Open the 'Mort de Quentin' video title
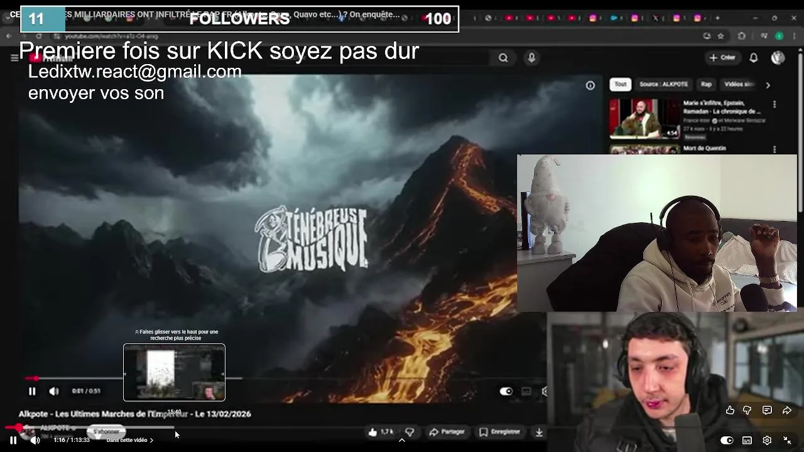The height and width of the screenshot is (452, 804). 705,149
